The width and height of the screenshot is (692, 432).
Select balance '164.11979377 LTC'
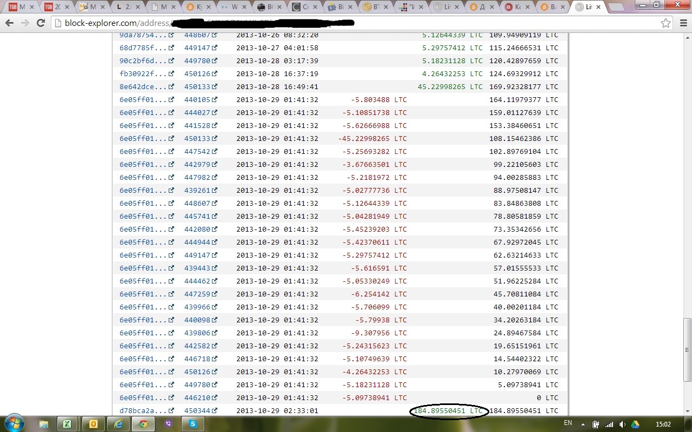524,99
